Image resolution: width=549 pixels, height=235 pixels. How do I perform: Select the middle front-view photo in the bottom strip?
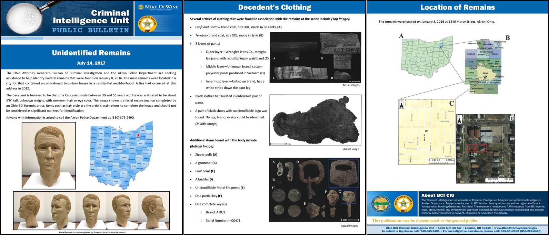pyautogui.click(x=91, y=211)
